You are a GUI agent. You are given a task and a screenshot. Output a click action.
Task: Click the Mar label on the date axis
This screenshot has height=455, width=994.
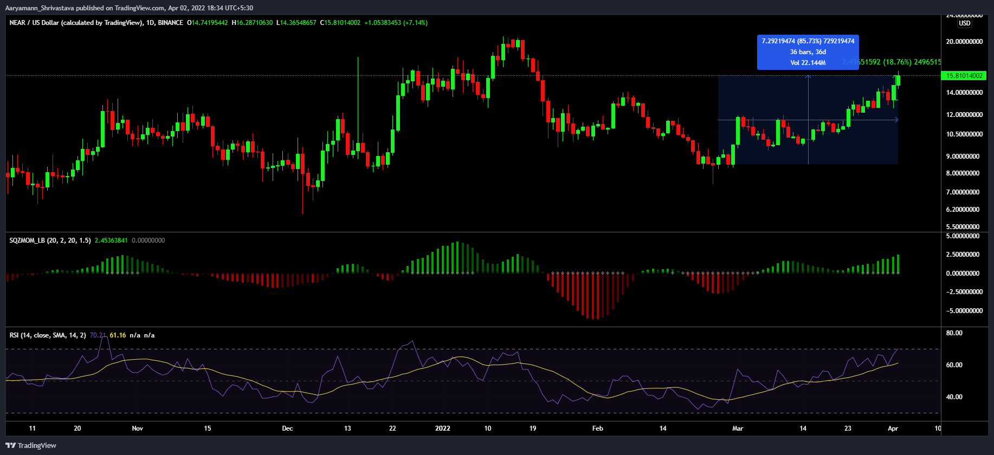[x=738, y=428]
